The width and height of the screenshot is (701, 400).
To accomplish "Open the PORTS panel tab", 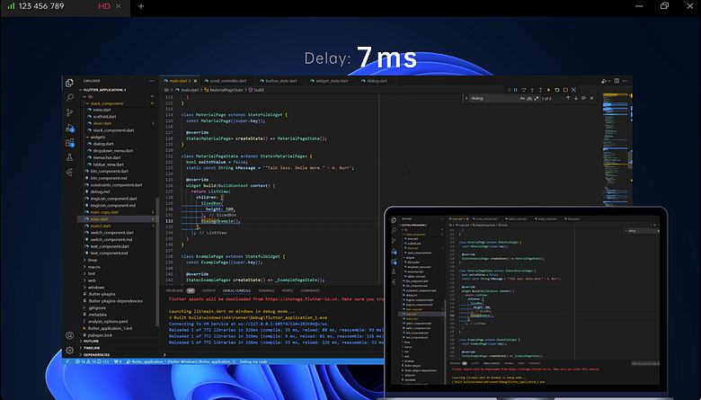I will [x=288, y=290].
